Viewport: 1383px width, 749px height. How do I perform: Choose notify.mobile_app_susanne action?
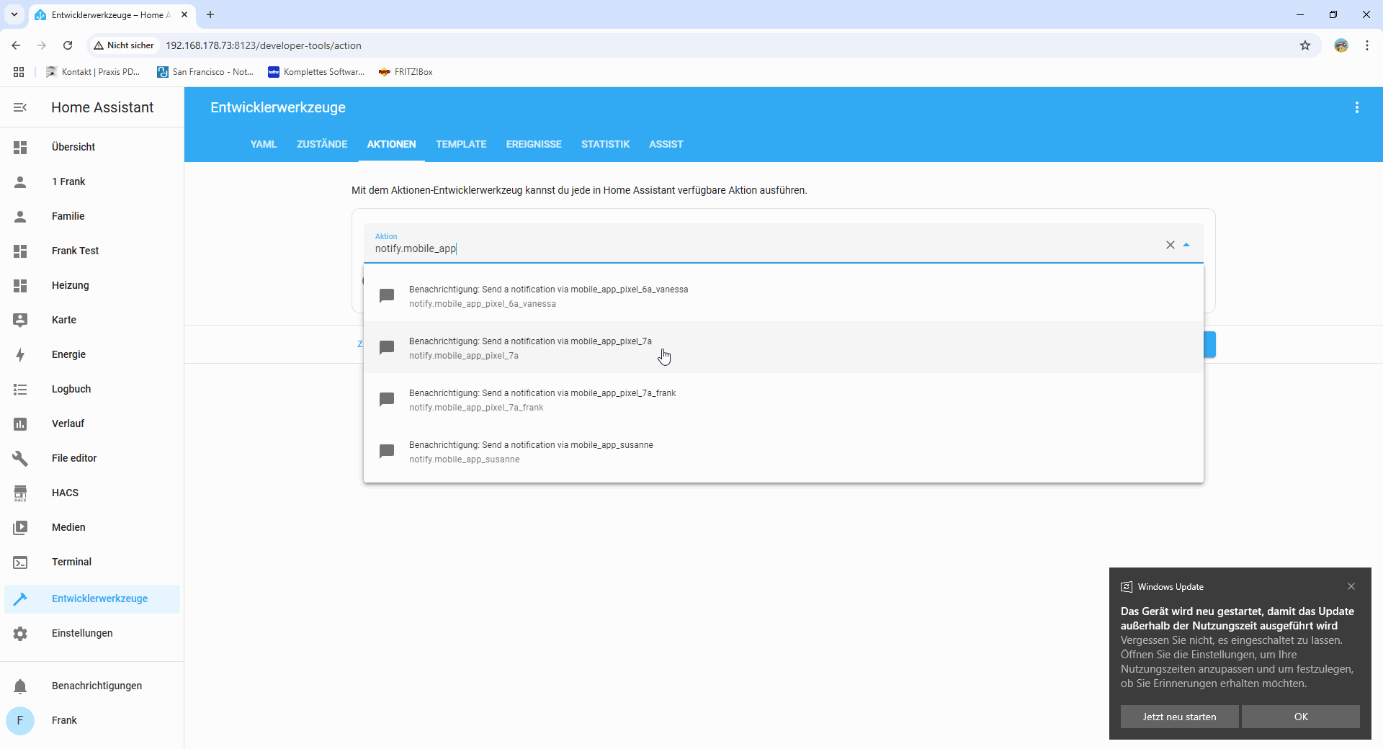pyautogui.click(x=784, y=452)
